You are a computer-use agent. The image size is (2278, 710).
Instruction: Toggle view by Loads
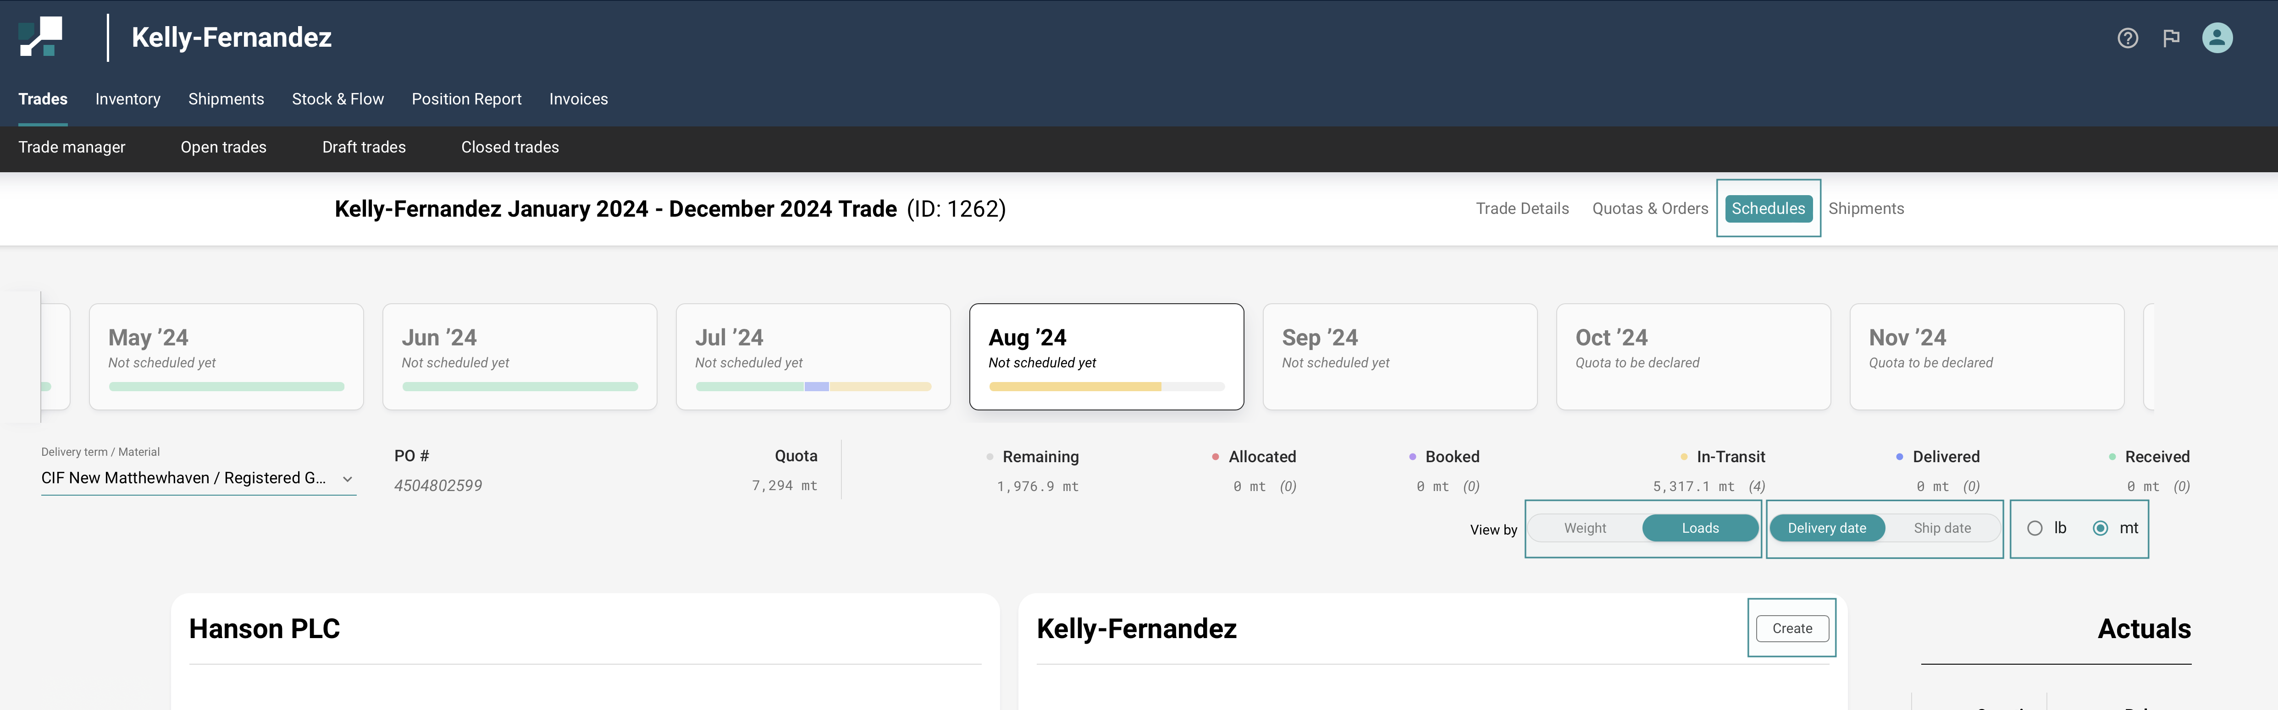[x=1700, y=528]
